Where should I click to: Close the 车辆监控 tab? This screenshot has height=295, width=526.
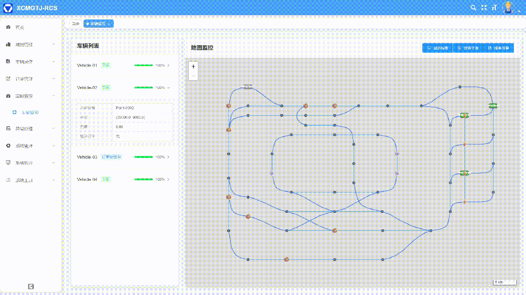pyautogui.click(x=109, y=23)
